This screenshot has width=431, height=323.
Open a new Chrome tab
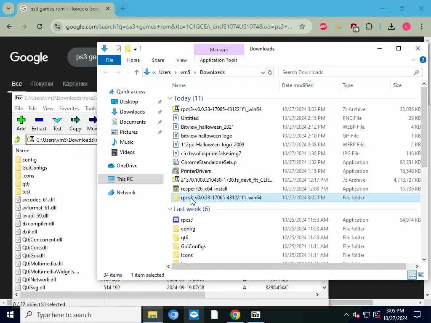(x=123, y=8)
